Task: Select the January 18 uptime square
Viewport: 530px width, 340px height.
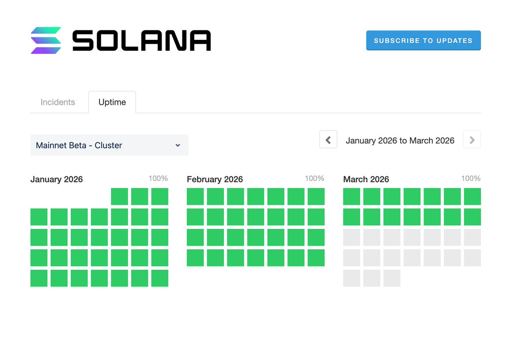Action: [x=39, y=258]
